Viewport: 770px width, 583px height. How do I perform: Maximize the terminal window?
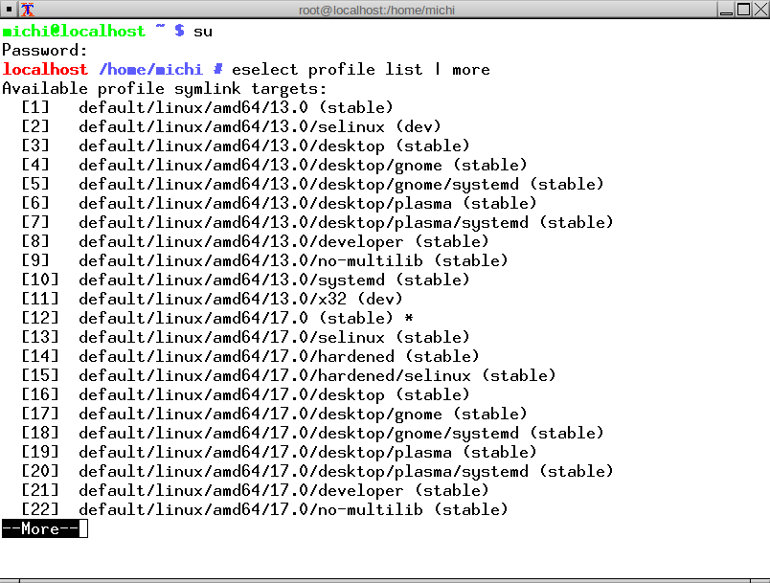pyautogui.click(x=743, y=10)
